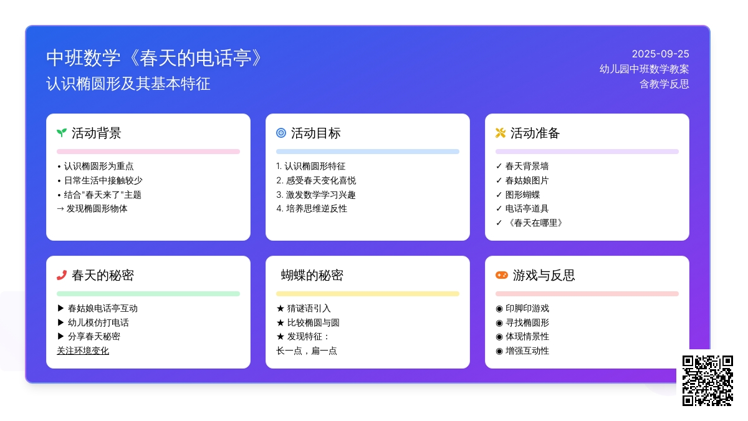Click the green sprout icon beside 活动背景
Screen dimensions: 748x421
[62, 133]
